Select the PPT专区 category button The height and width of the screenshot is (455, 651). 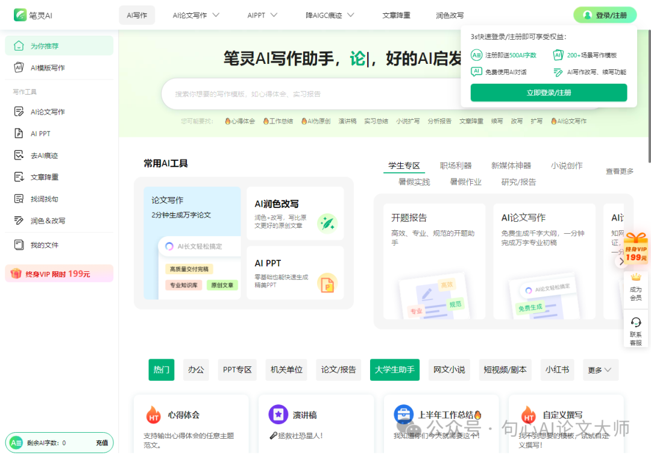[237, 369]
